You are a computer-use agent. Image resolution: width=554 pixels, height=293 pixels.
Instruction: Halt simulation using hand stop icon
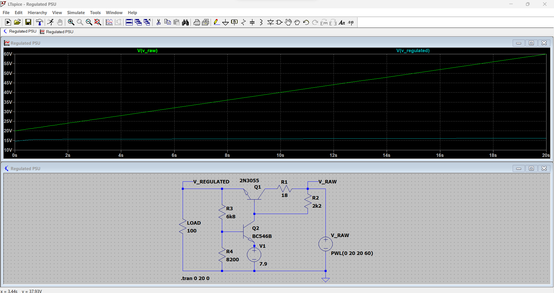(60, 22)
